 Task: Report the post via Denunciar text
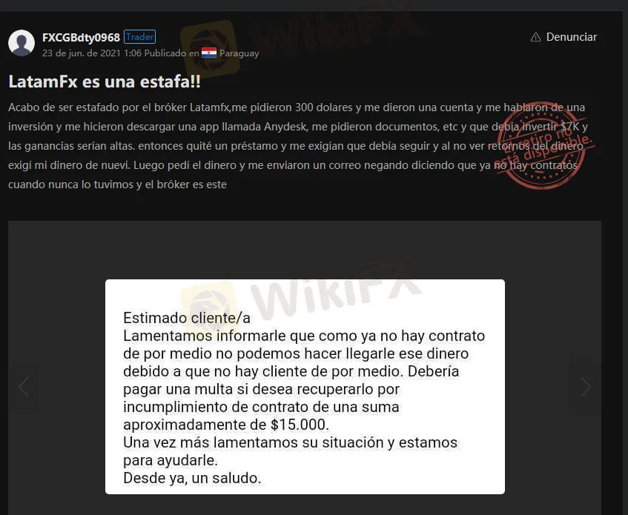(x=571, y=37)
